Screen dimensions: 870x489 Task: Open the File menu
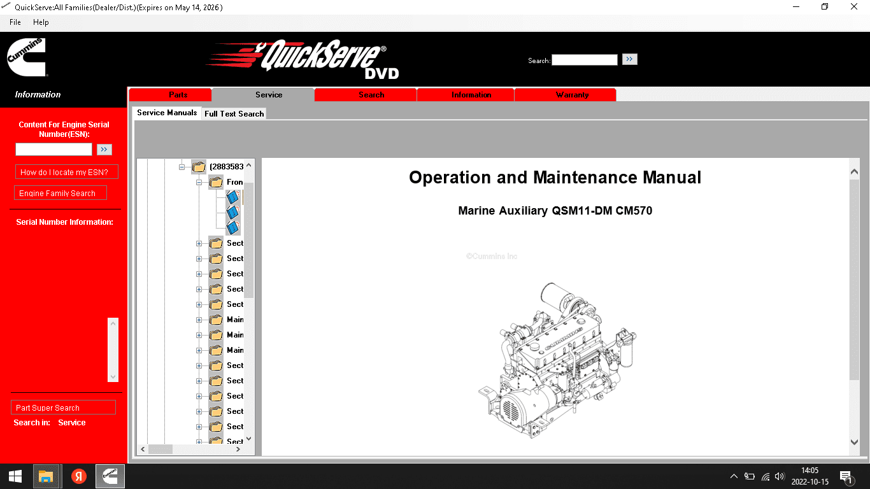pos(15,22)
